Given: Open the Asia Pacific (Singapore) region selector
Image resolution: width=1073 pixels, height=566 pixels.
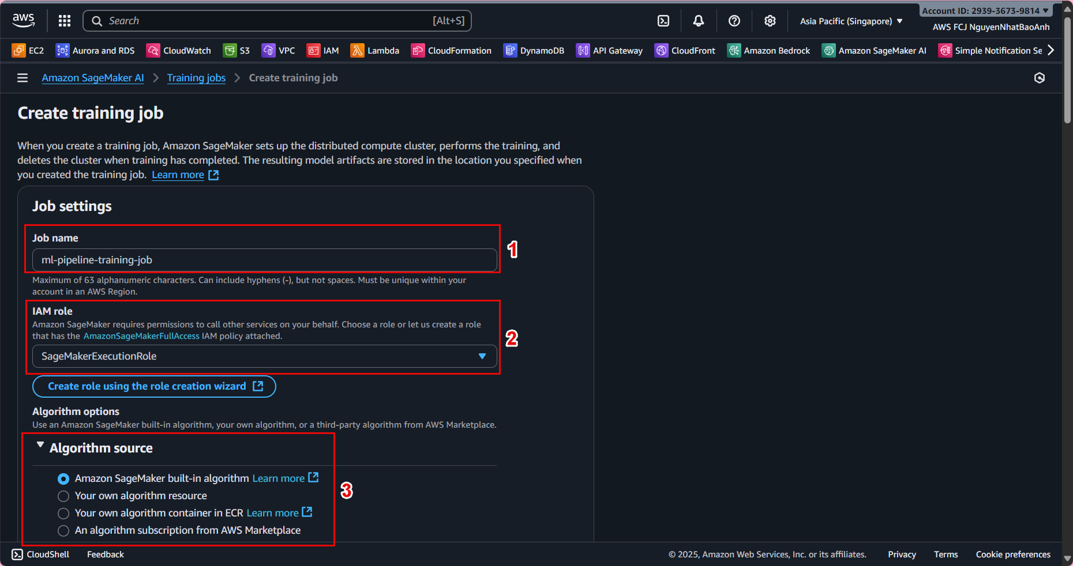Looking at the screenshot, I should (851, 21).
